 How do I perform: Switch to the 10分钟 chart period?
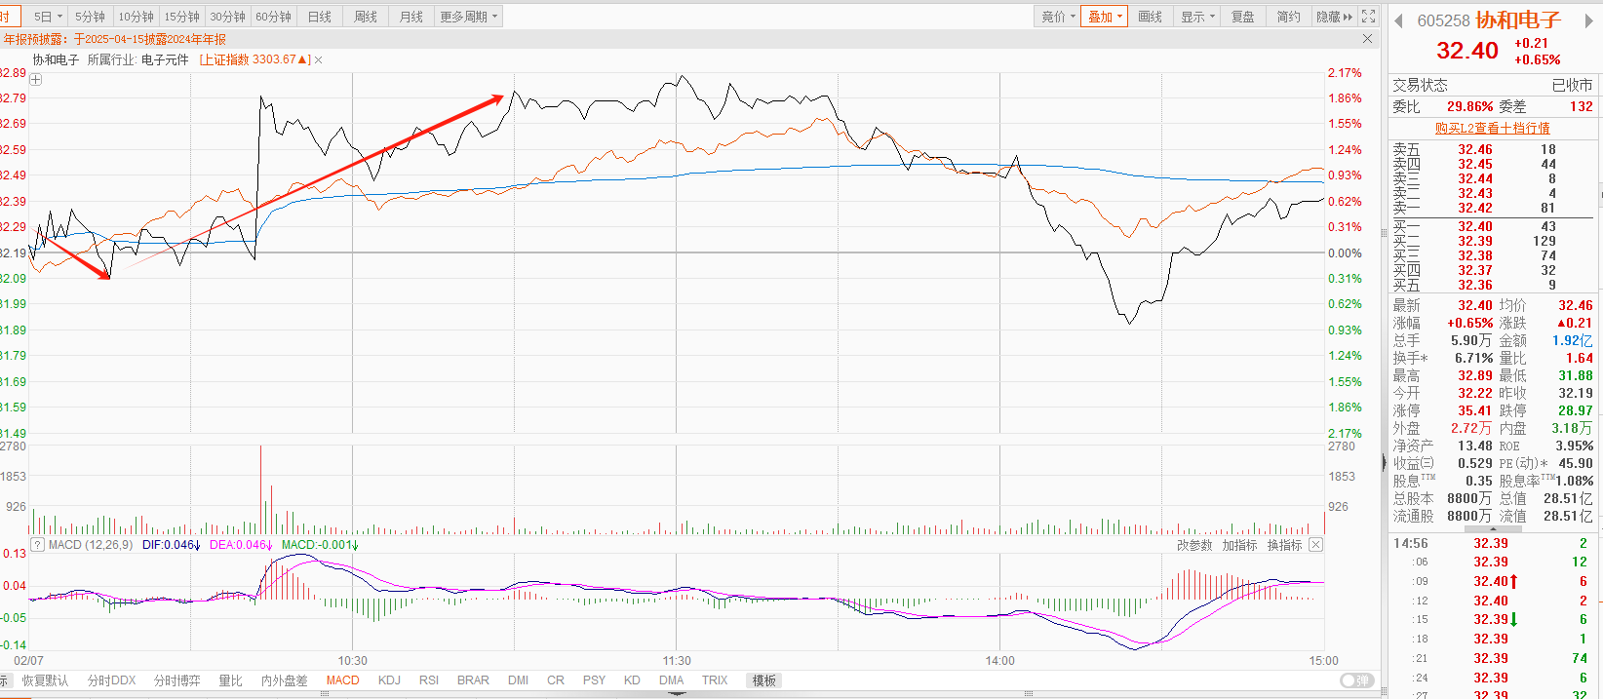click(x=136, y=17)
